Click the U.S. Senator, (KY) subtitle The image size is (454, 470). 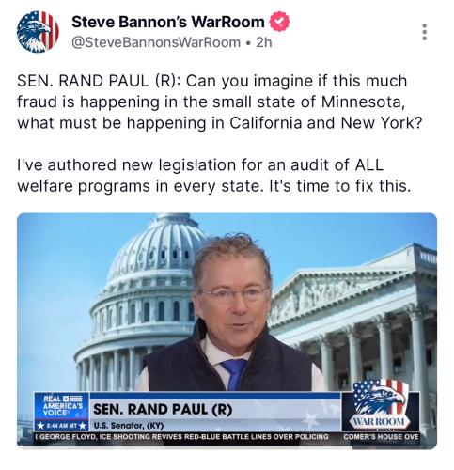click(129, 426)
